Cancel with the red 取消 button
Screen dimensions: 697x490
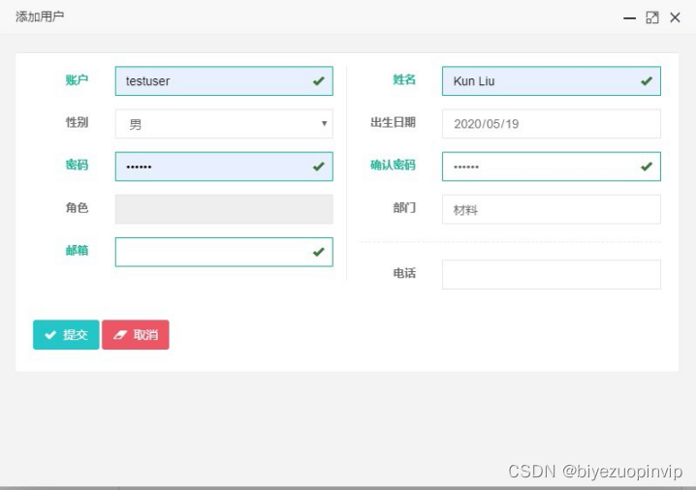(x=136, y=334)
